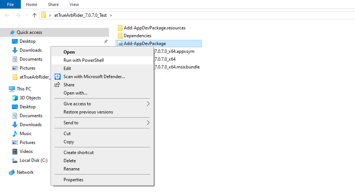Click the Music note icon
Image resolution: width=355 pixels, height=195 pixels.
coord(15,134)
